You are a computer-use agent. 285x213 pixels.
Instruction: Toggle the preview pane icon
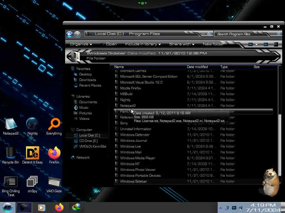pos(266,44)
